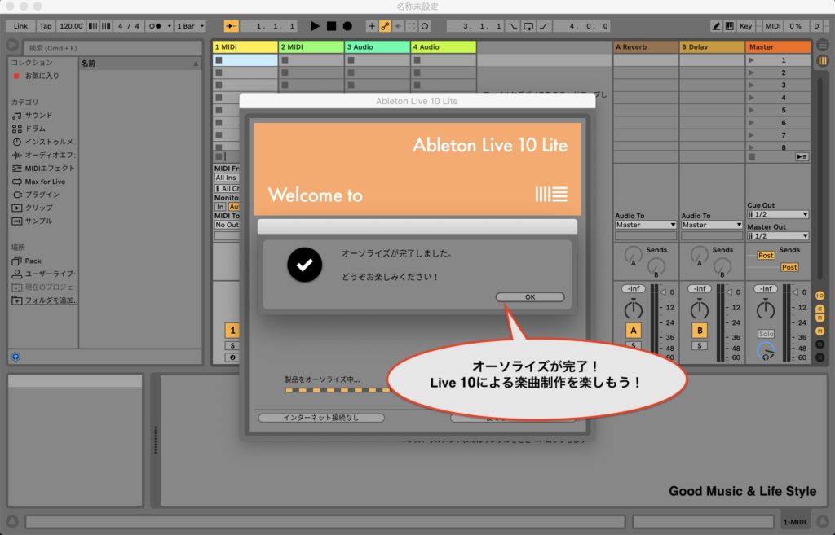Click the MIDI Arrangement Overdub plus icon
This screenshot has height=535, width=835.
click(x=371, y=25)
